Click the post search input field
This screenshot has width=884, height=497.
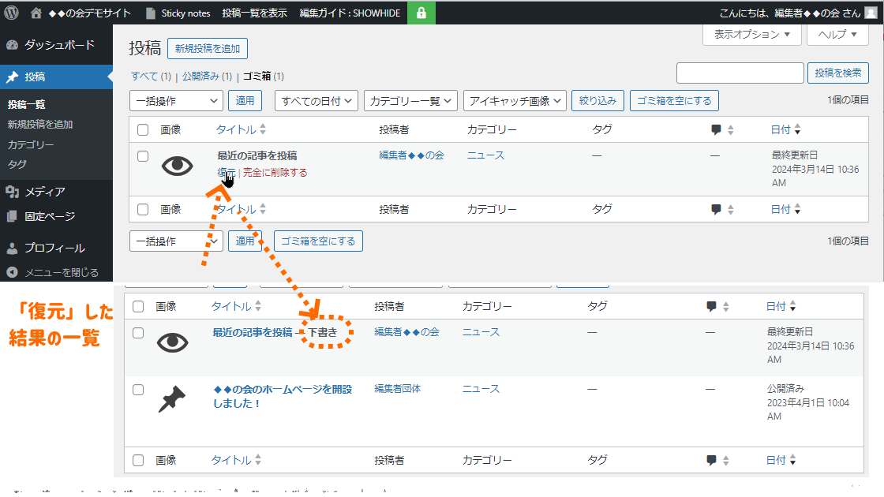click(740, 73)
